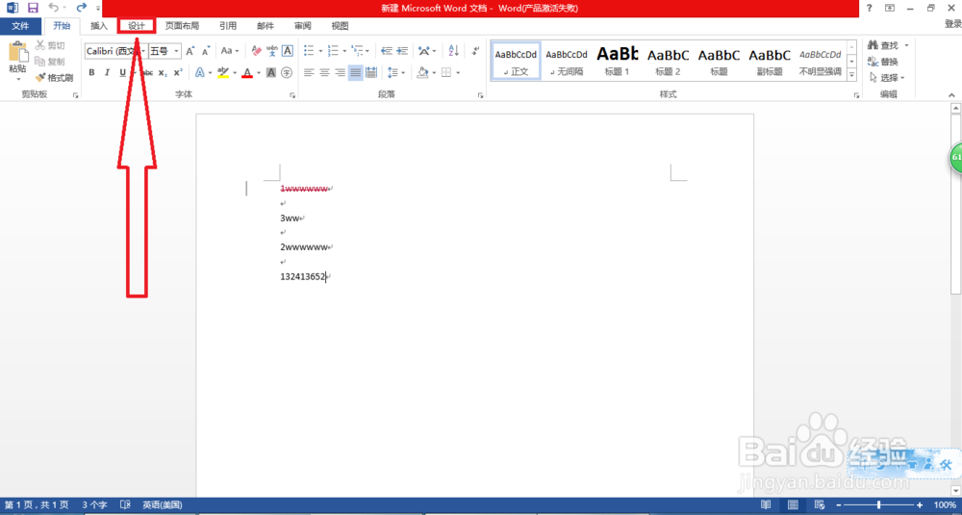Open Word Help question mark icon

pyautogui.click(x=869, y=8)
